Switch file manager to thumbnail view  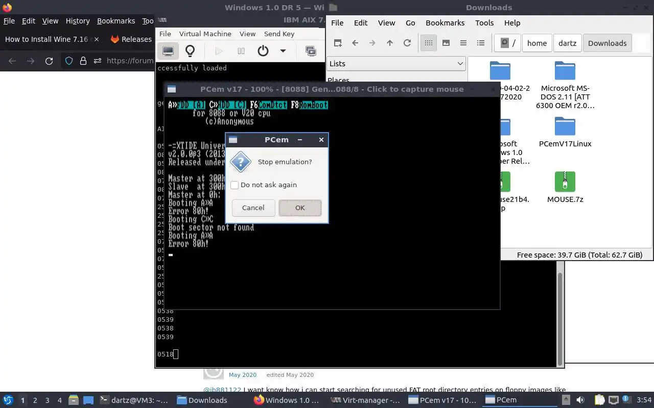click(446, 43)
